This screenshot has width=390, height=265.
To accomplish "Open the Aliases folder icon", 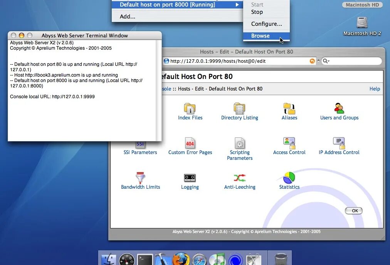I will pos(289,108).
